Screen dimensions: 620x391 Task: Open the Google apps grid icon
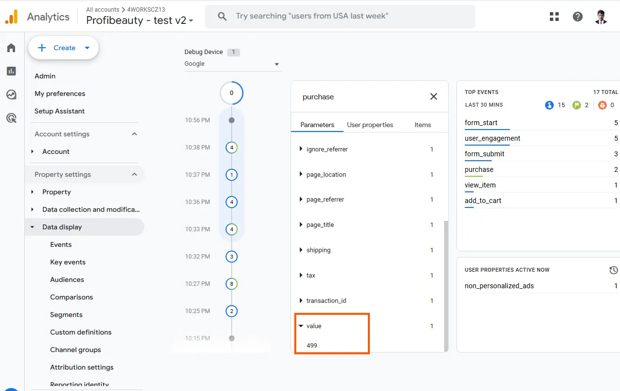[x=554, y=17]
